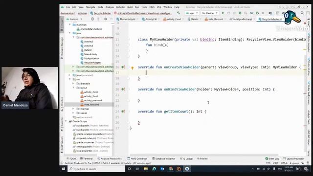Collapse the java folder in project tree
313x176 pixels.
click(69, 33)
